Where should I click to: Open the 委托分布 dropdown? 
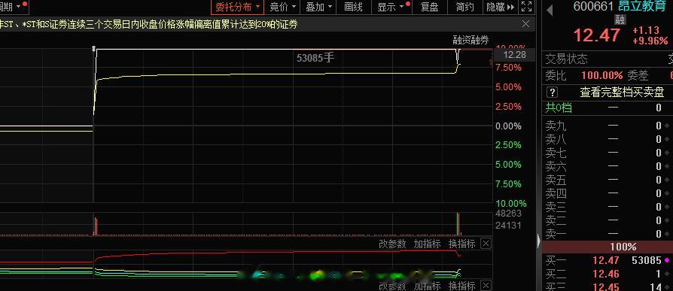pos(237,7)
